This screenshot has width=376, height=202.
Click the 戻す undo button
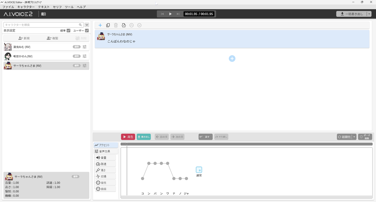[x=206, y=137]
